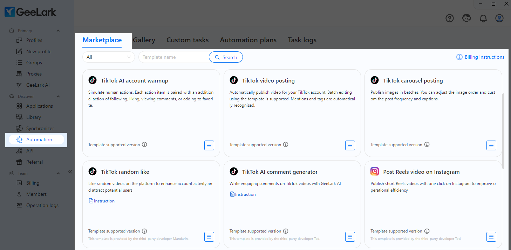Click the Post Reels video on Instagram title

(x=422, y=172)
